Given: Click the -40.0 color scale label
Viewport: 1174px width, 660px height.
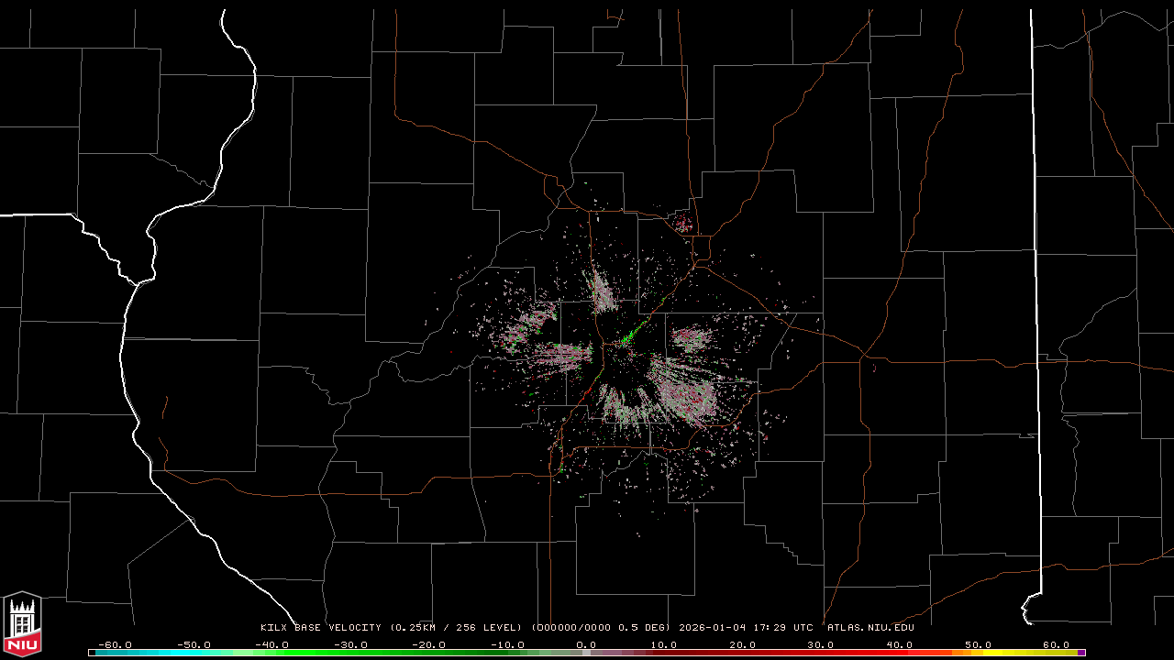Looking at the screenshot, I should (x=271, y=644).
